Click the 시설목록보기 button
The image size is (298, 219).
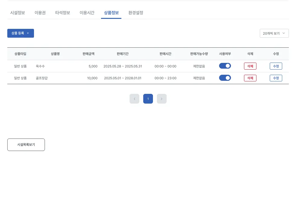pyautogui.click(x=26, y=145)
